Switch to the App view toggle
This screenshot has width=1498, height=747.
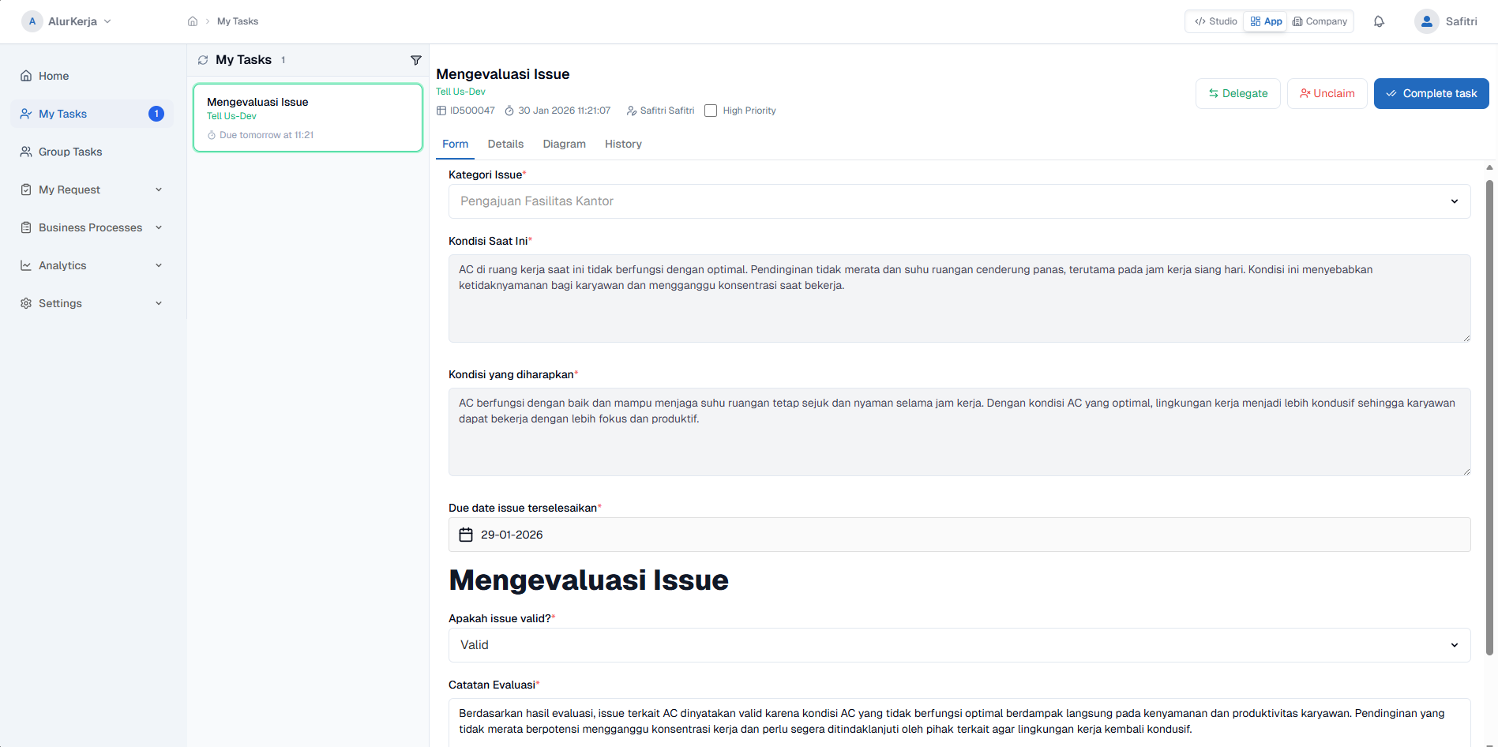tap(1266, 21)
